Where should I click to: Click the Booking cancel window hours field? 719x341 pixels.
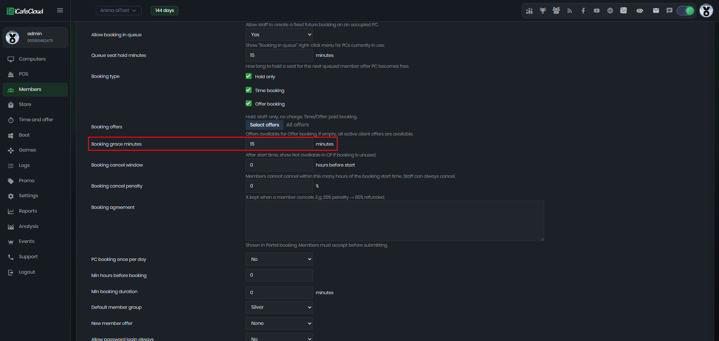pos(279,165)
